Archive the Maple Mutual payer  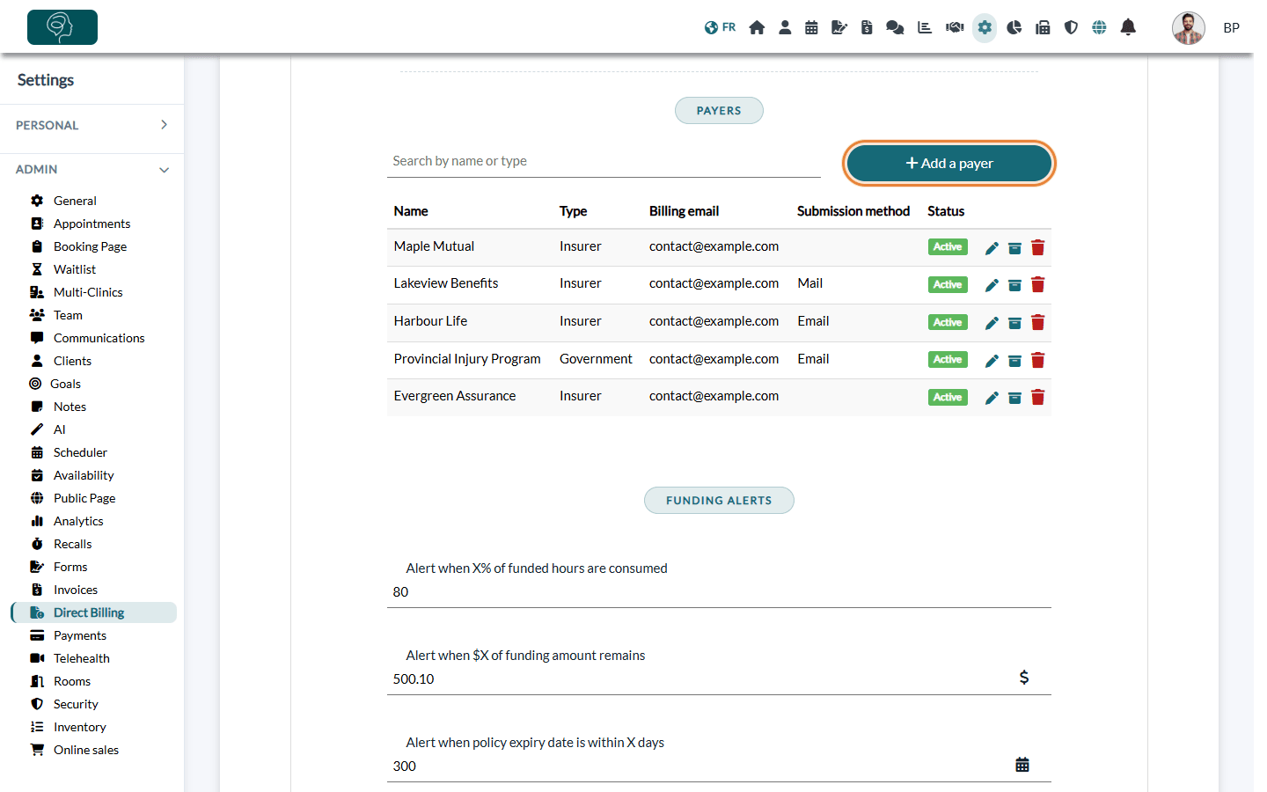[1014, 248]
